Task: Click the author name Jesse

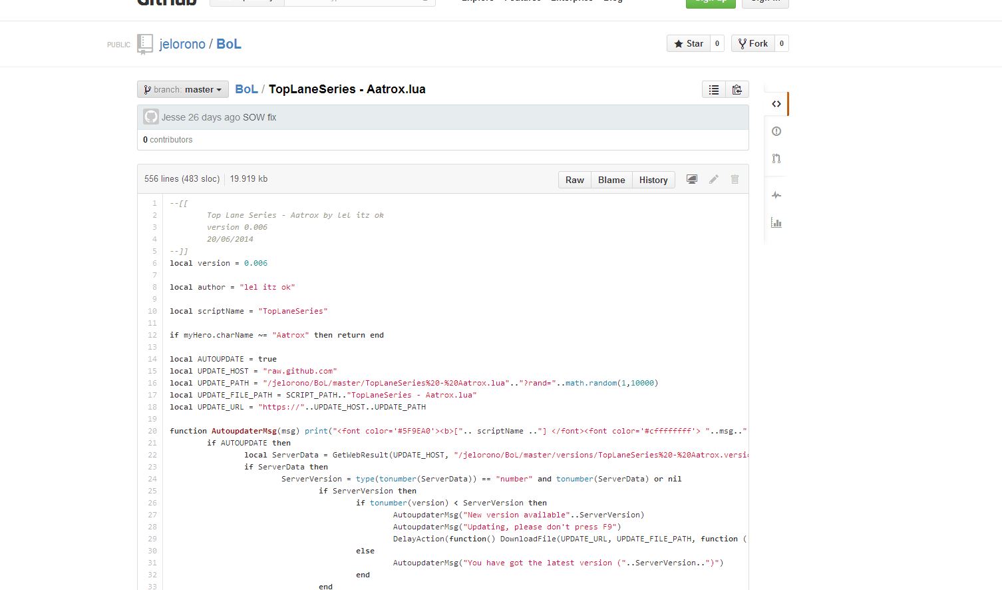Action: [x=174, y=117]
